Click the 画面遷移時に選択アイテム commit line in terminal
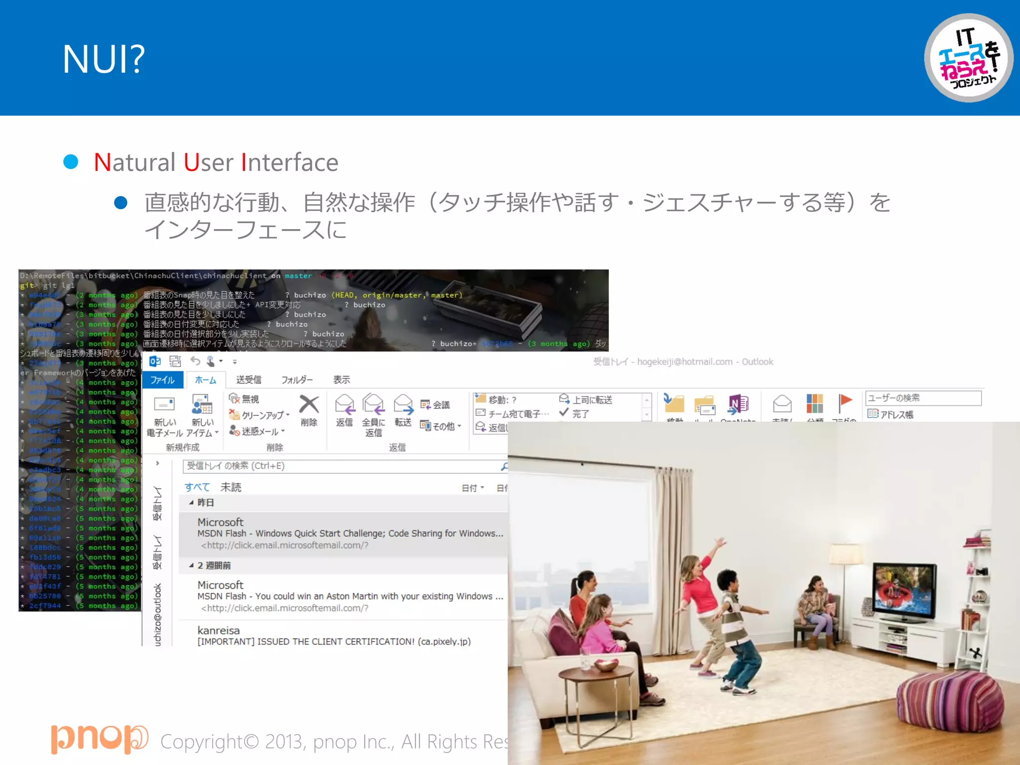 244,344
